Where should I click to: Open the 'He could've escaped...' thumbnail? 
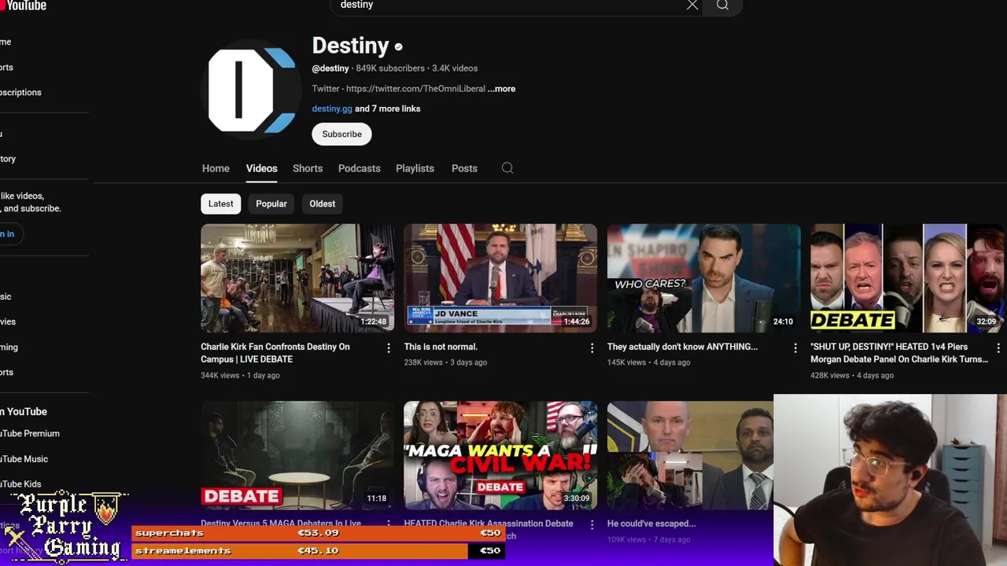point(690,455)
